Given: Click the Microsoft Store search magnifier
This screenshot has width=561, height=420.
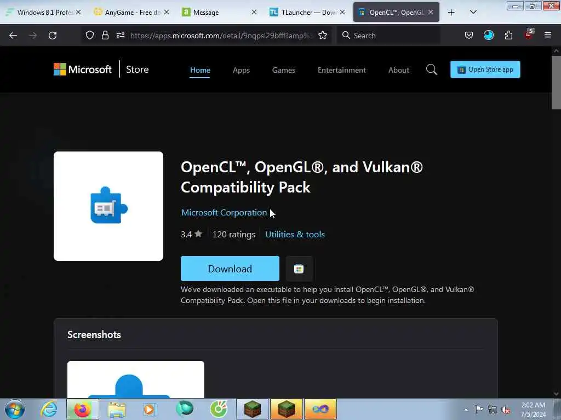Looking at the screenshot, I should coord(432,69).
